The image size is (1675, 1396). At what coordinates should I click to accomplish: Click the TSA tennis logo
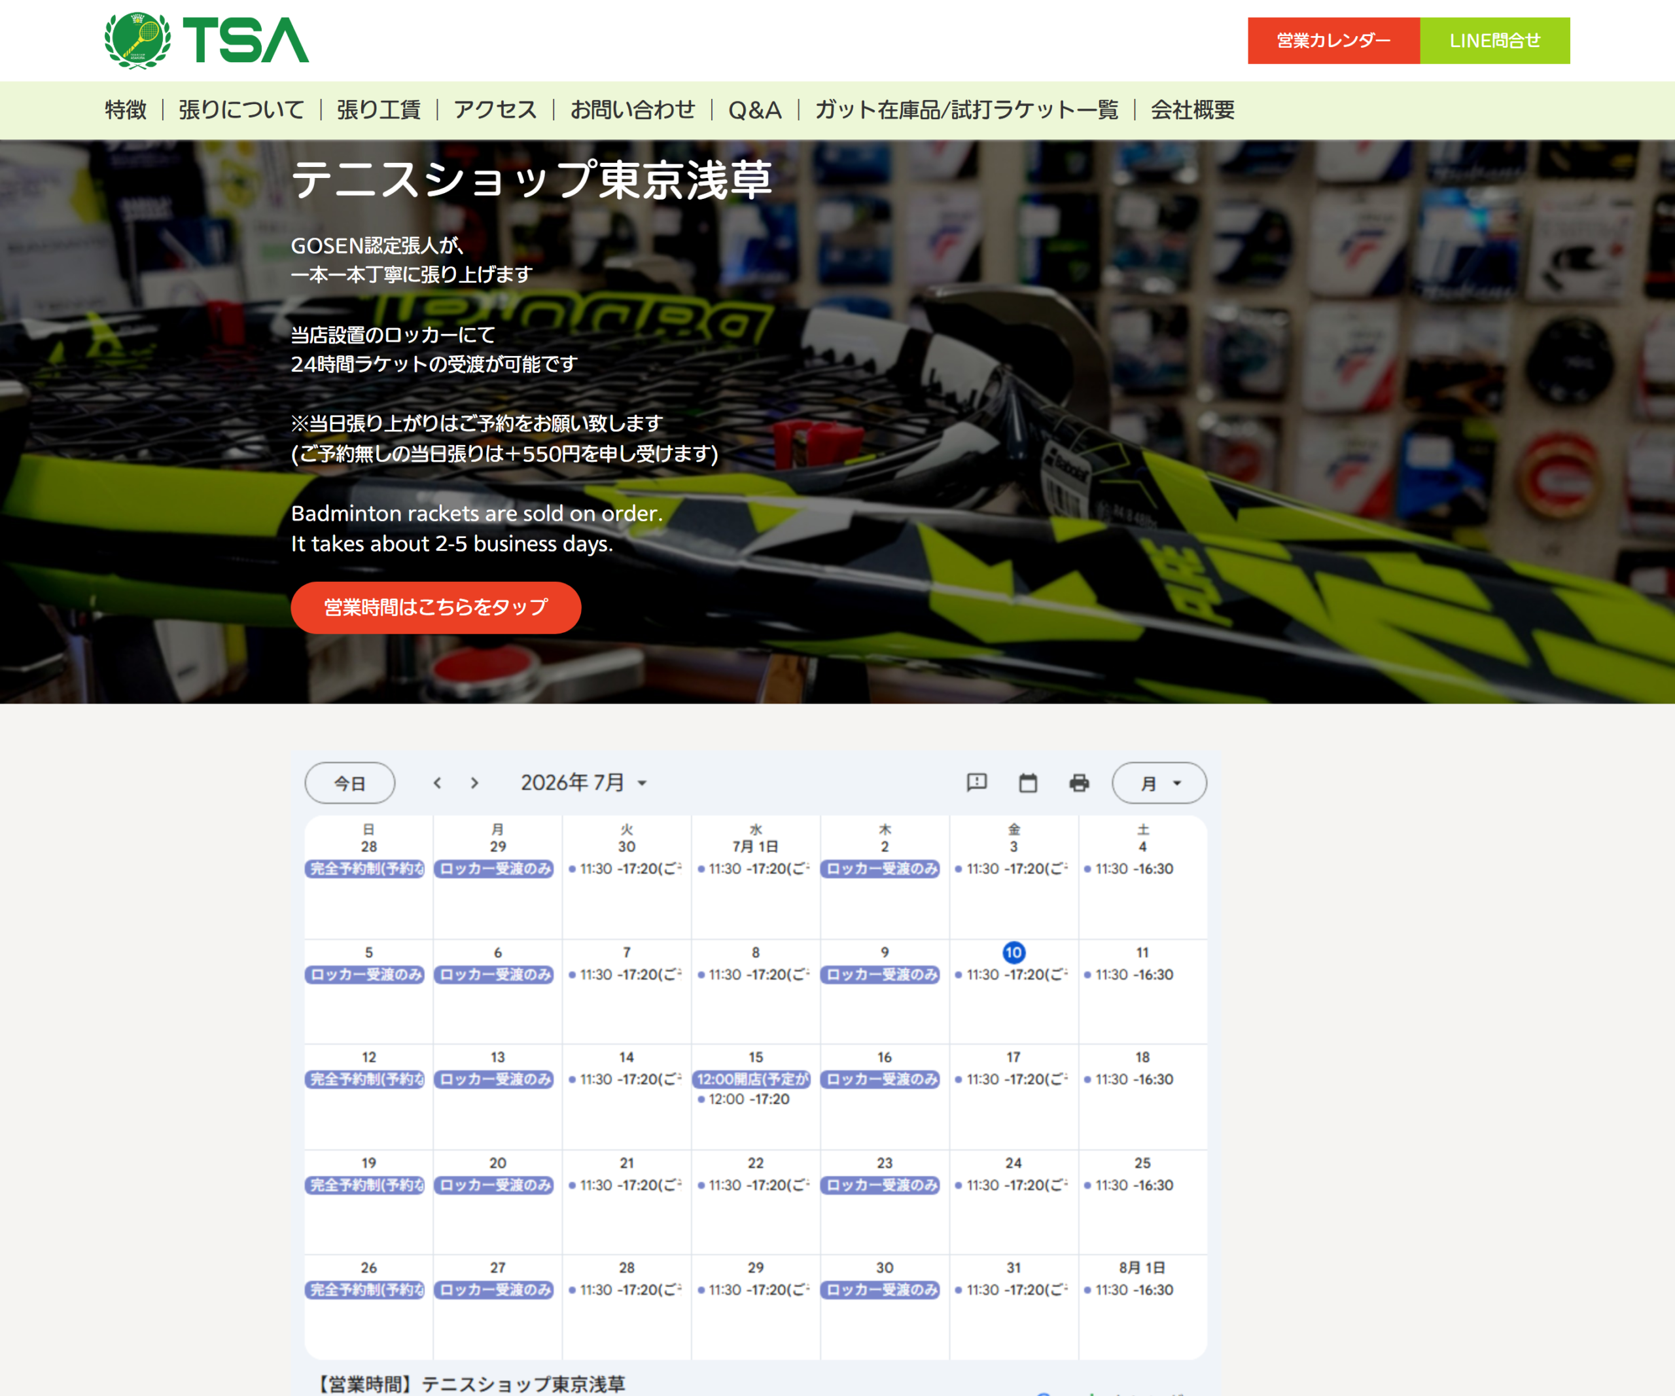coord(207,40)
